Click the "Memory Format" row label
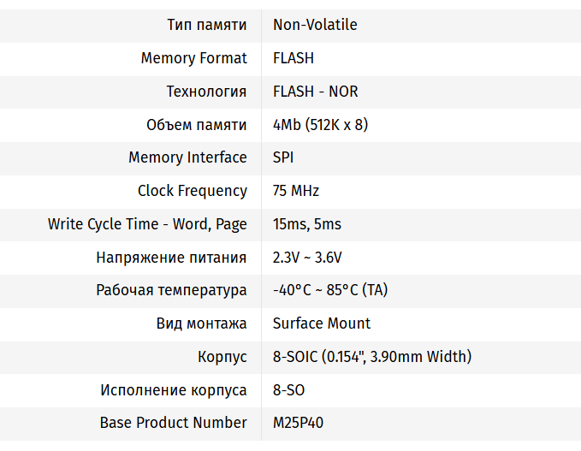 pos(194,58)
